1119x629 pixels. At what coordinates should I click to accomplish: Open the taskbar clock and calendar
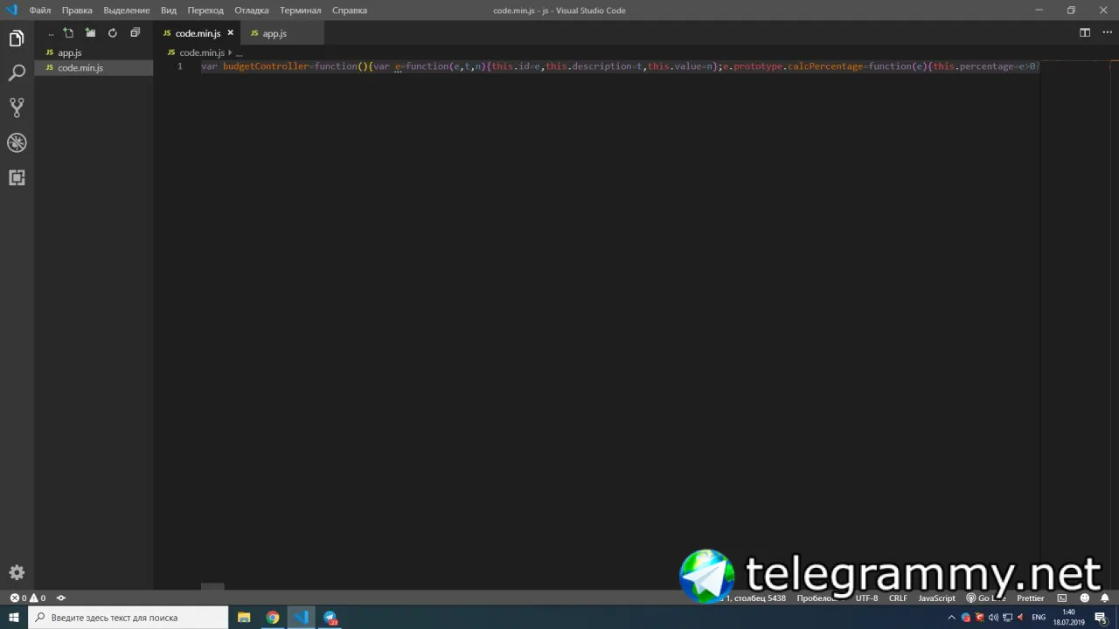point(1068,618)
